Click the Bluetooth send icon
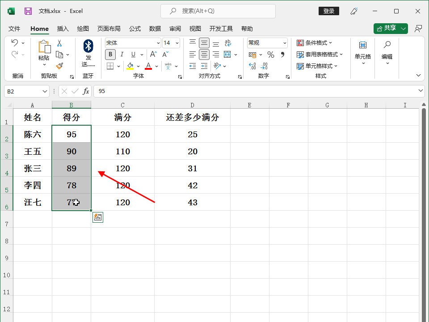Screen dimensions: 429x322 pos(88,46)
